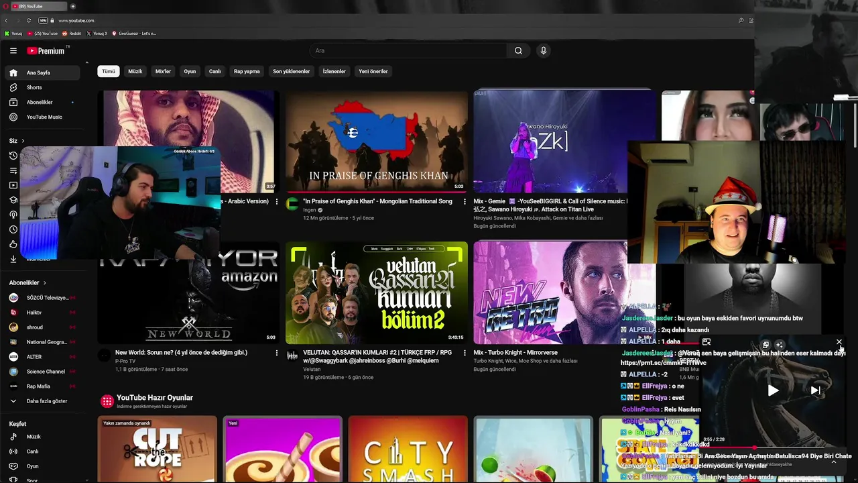Open Ana Sayfa in the sidebar
The image size is (858, 483).
point(44,72)
